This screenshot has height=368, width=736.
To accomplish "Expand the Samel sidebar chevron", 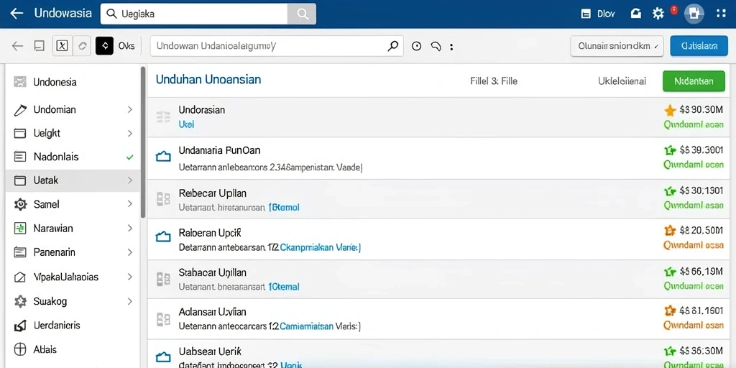I will point(130,204).
